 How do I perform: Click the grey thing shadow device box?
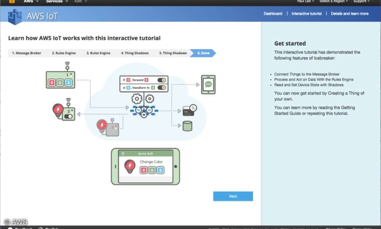point(112,129)
